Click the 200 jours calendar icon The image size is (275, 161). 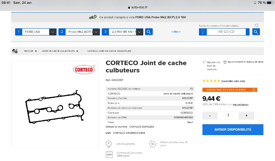tap(109, 154)
